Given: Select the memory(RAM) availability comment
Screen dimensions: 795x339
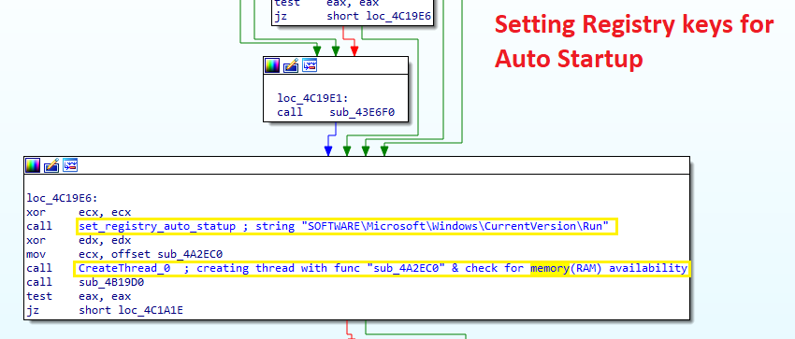Looking at the screenshot, I should (x=609, y=268).
